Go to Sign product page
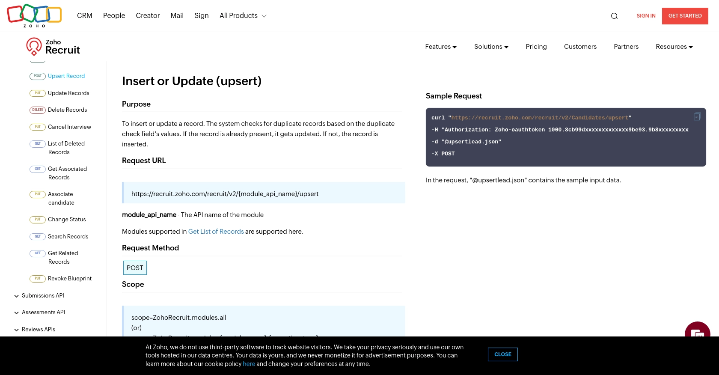 202,16
